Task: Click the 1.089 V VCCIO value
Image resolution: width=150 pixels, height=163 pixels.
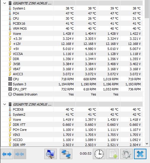Action: pyautogui.click(x=90, y=140)
